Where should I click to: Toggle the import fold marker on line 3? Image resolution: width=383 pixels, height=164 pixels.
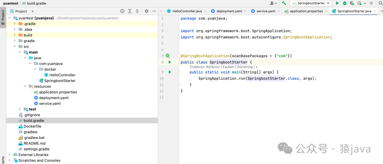click(x=179, y=31)
